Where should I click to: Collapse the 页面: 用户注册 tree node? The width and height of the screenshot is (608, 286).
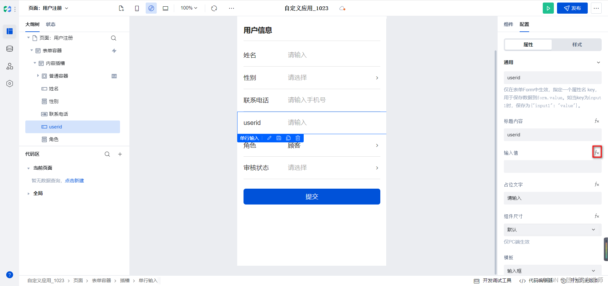click(x=28, y=38)
